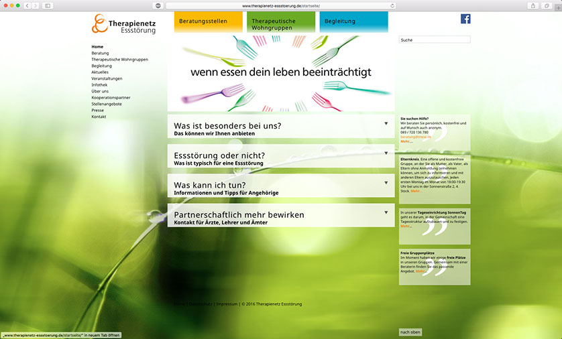
Task: Open the Facebook icon link
Action: pyautogui.click(x=465, y=19)
